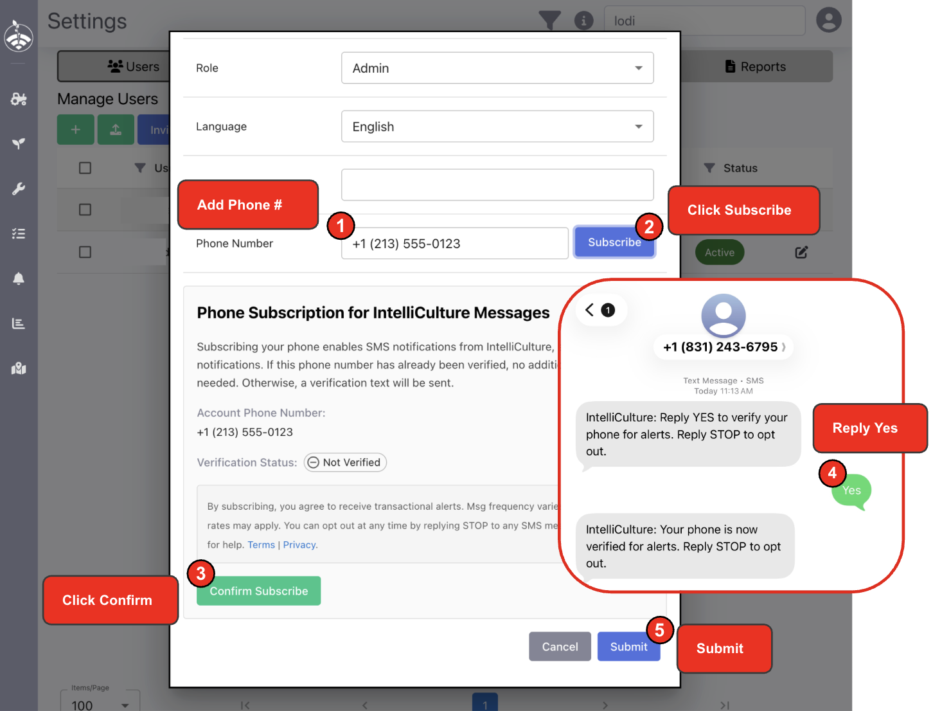Open the user profile avatar icon
933x711 pixels.
coord(828,20)
